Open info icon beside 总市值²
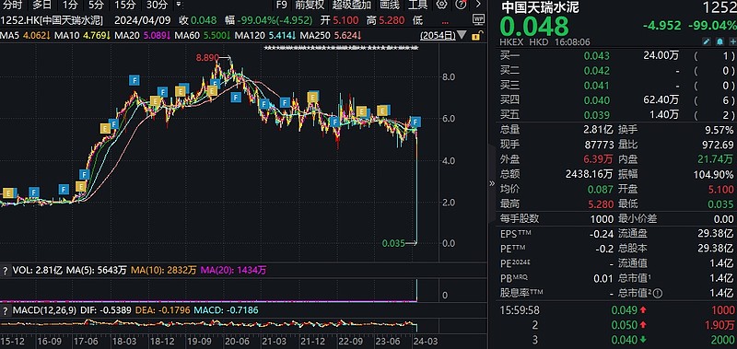This screenshot has width=737, height=349. pos(658,294)
